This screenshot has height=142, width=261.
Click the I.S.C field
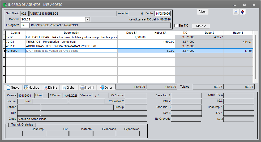tap(239, 101)
